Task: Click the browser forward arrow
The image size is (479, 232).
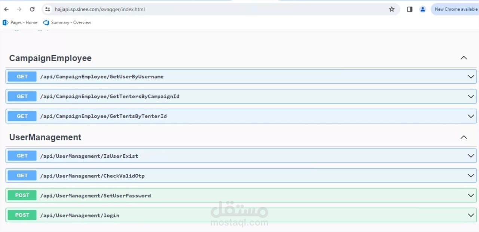Action: (19, 9)
